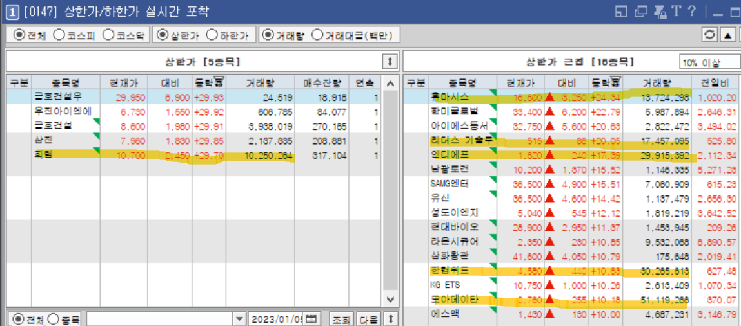Sort by 거래량 header in 상한가 근접 panel
The height and width of the screenshot is (326, 741).
coord(657,82)
